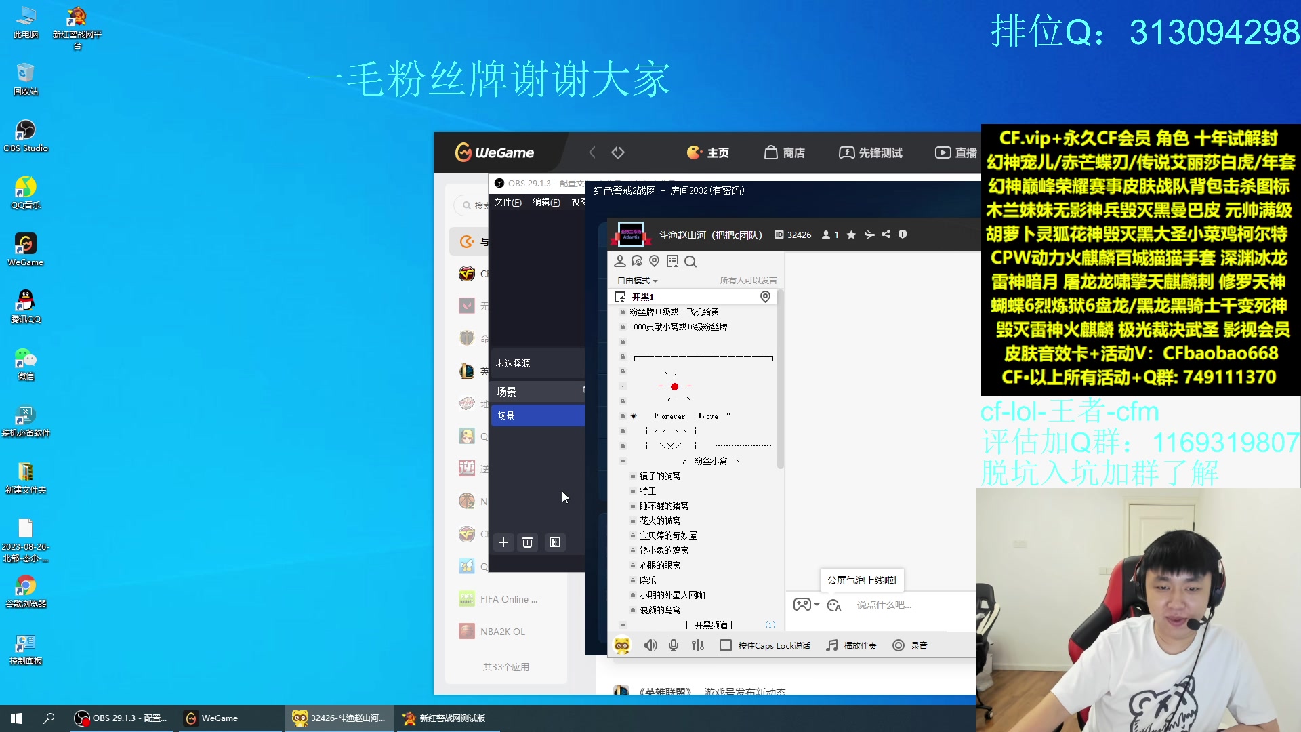Open OBS 文件(F) menu
Viewport: 1301px width, 732px height.
508,202
